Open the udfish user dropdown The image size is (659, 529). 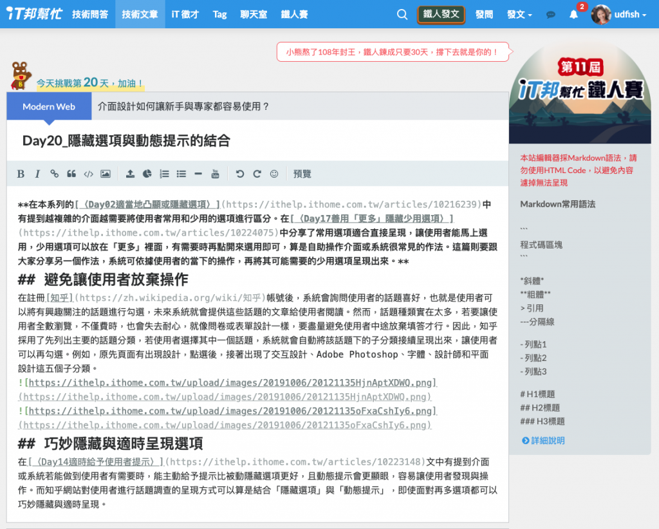pos(630,14)
